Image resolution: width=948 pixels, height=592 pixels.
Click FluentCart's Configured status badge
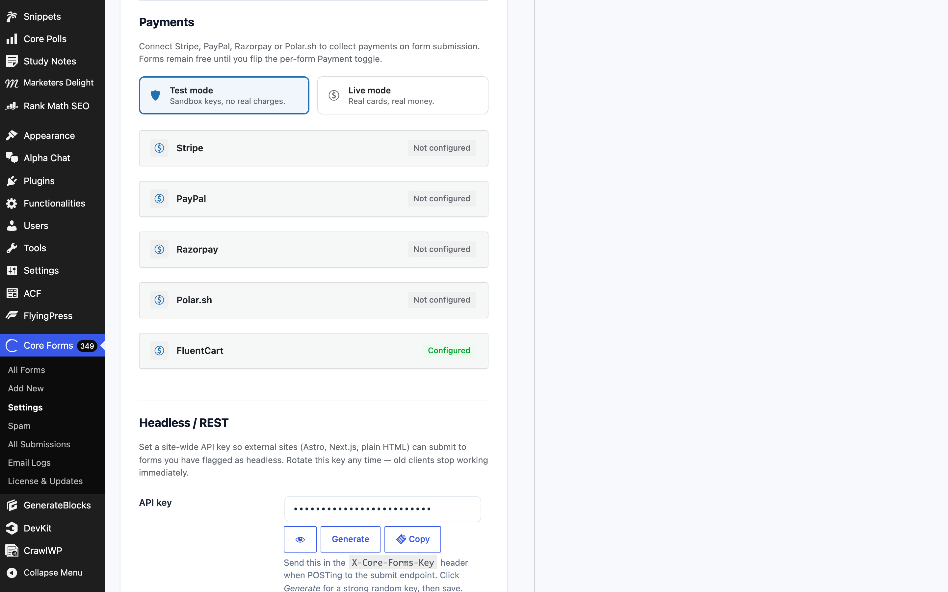click(449, 350)
